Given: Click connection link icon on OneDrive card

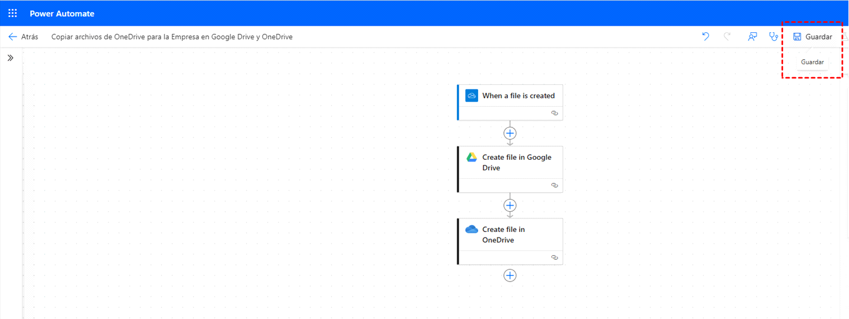Looking at the screenshot, I should (x=554, y=258).
